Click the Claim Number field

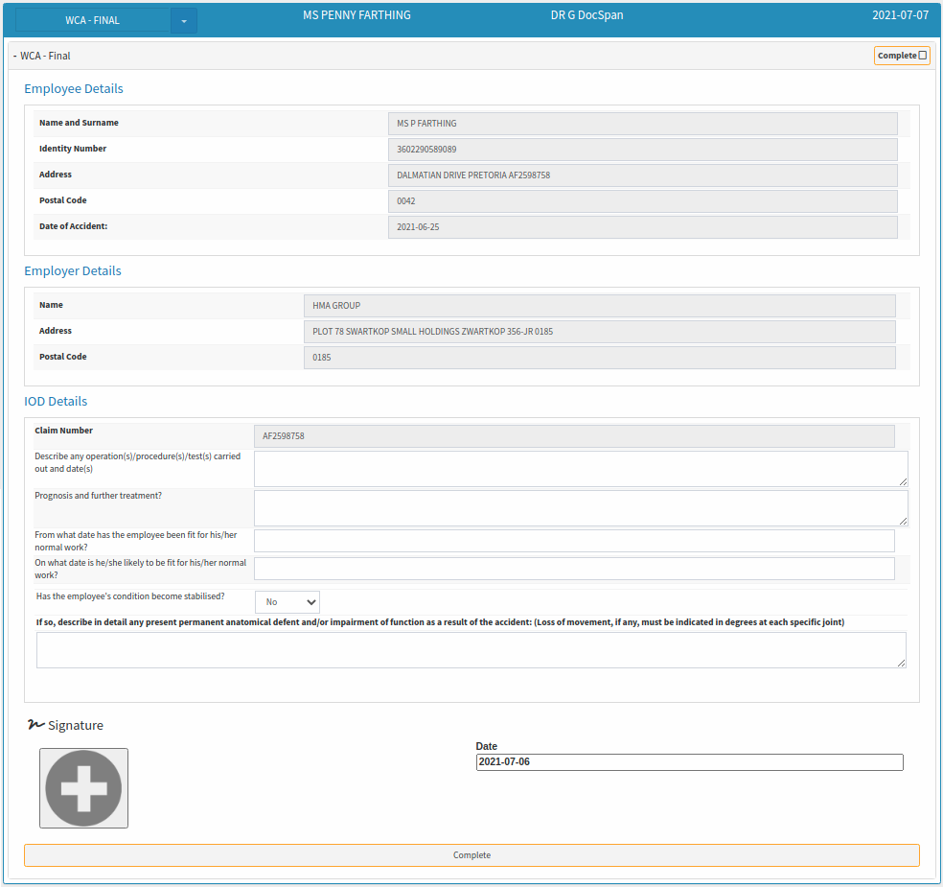[x=574, y=436]
